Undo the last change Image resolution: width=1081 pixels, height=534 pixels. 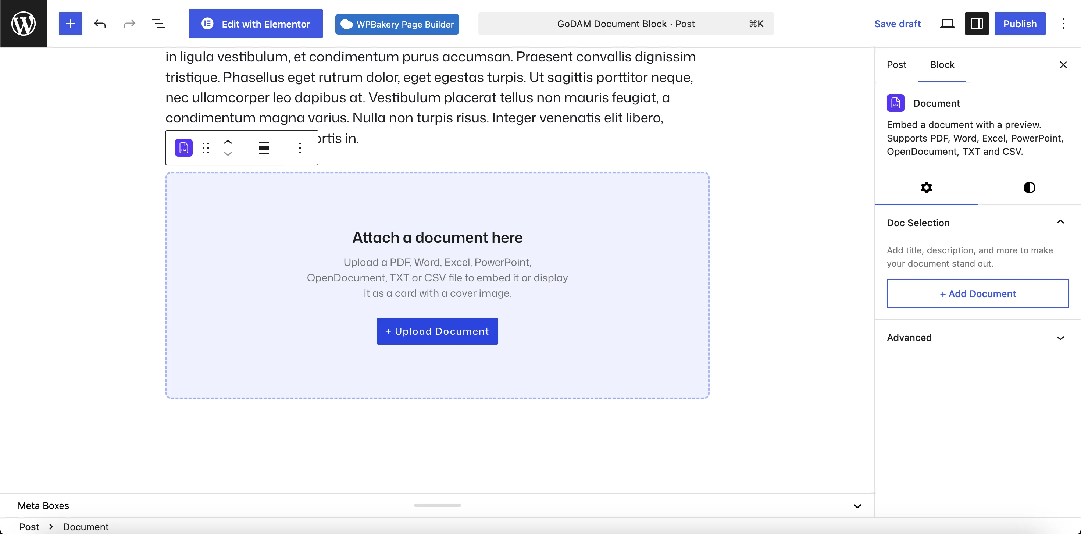(x=100, y=24)
